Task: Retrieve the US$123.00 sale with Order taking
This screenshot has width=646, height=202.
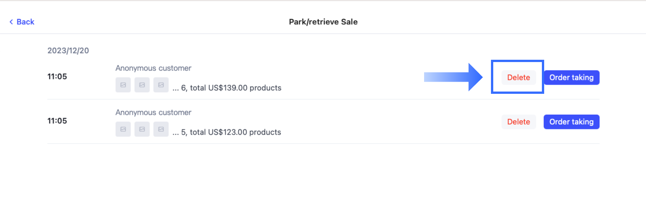Action: (571, 122)
